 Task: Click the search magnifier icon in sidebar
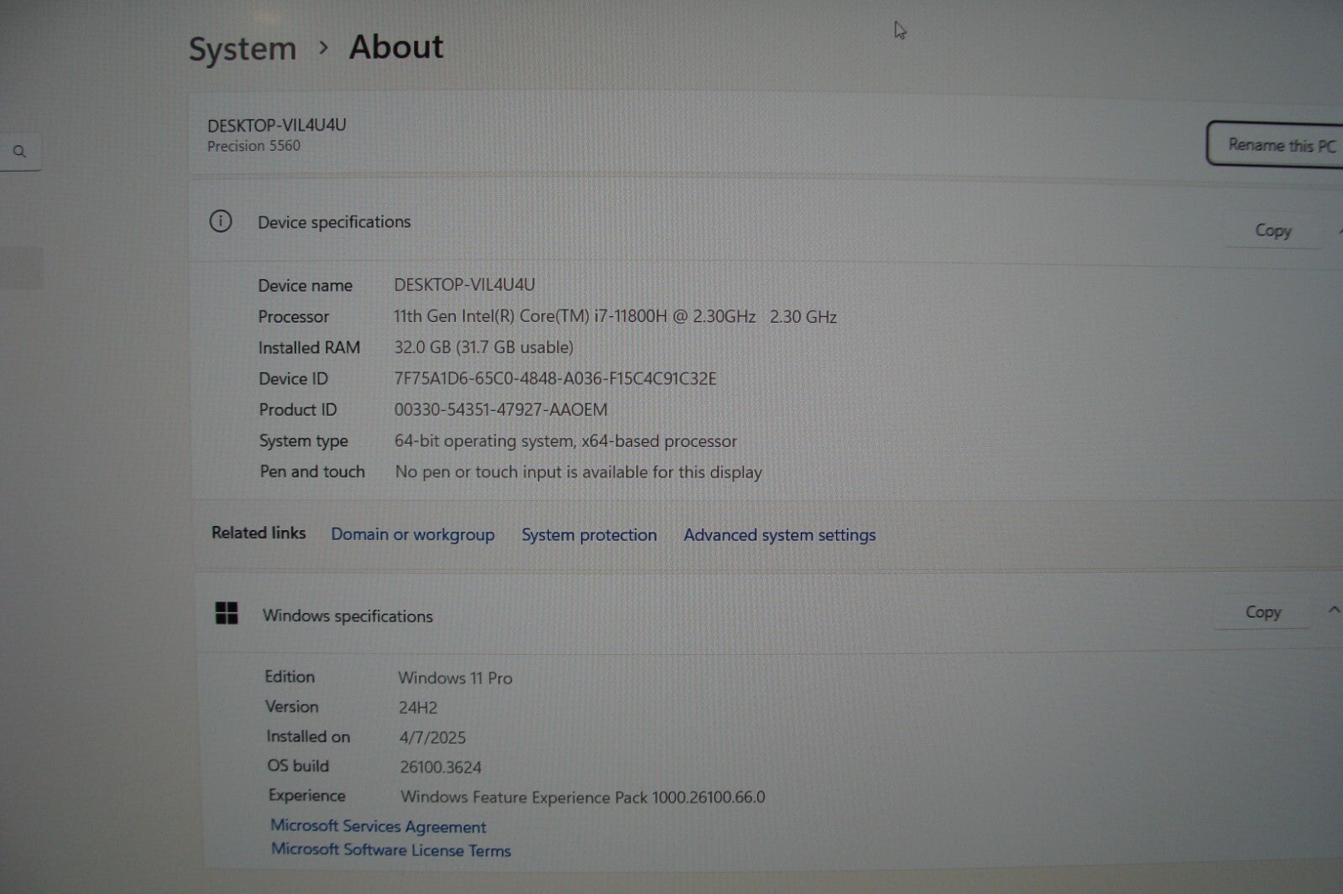[19, 152]
